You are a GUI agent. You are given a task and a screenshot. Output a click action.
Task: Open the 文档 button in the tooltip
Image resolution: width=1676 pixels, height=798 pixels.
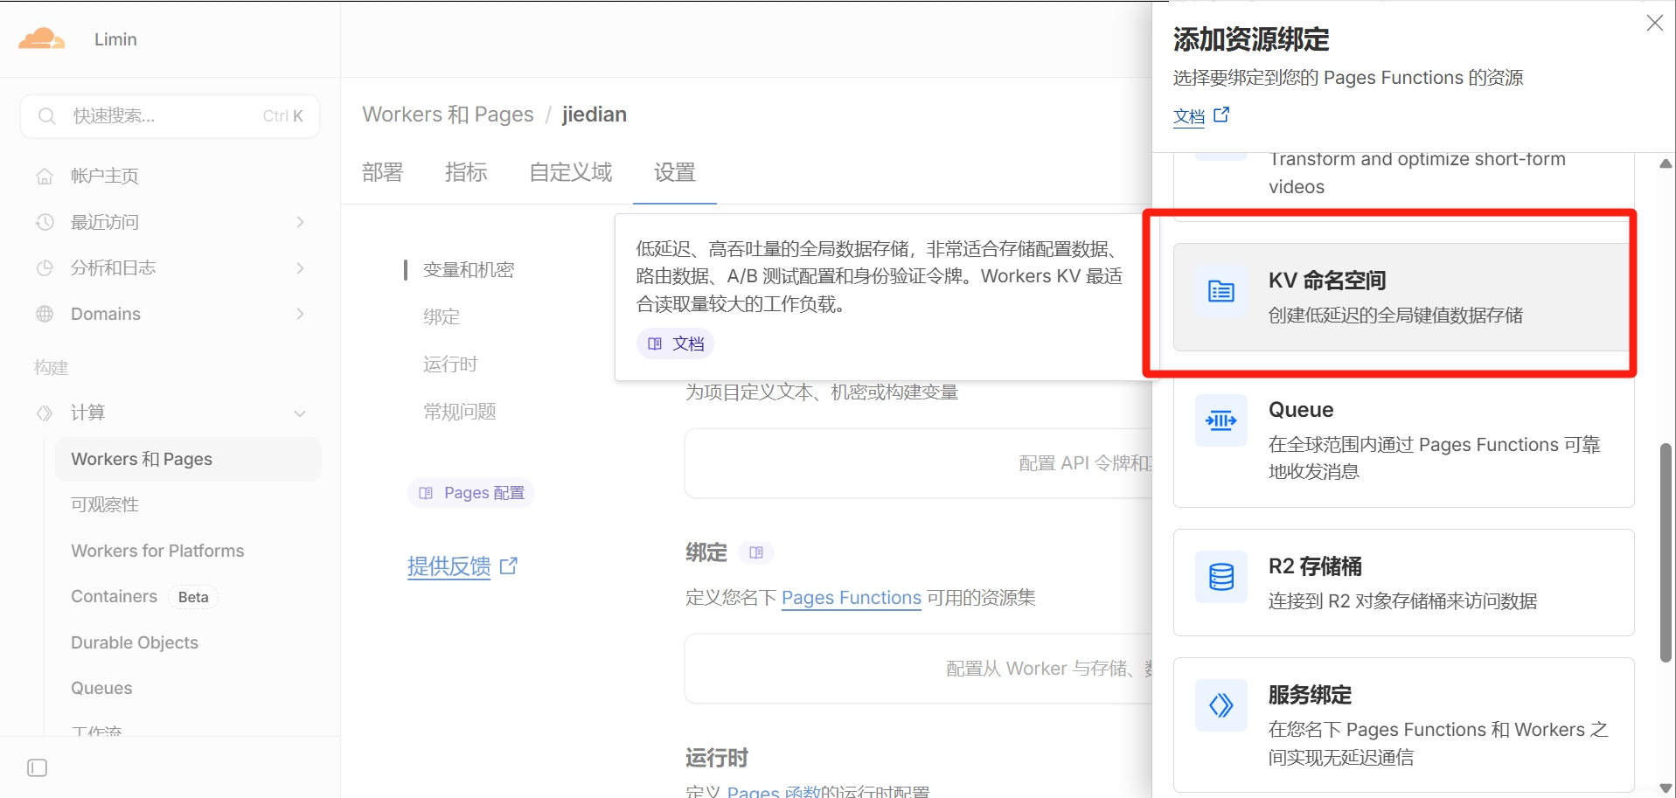pyautogui.click(x=675, y=343)
